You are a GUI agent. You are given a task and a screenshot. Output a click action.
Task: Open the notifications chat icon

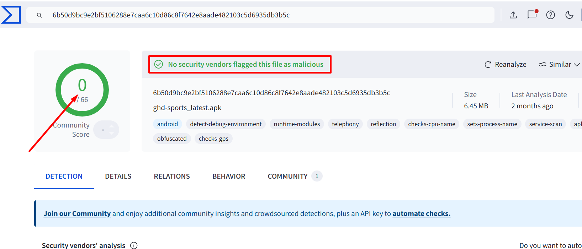[x=532, y=15]
